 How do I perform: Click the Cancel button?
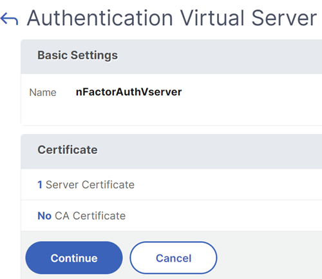173,258
